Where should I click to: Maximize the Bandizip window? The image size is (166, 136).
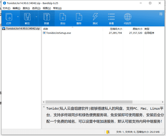pos(150,3)
